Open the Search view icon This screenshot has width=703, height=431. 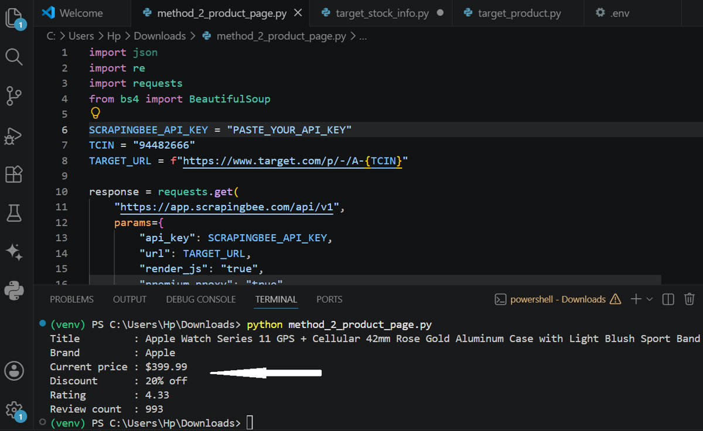pos(14,57)
